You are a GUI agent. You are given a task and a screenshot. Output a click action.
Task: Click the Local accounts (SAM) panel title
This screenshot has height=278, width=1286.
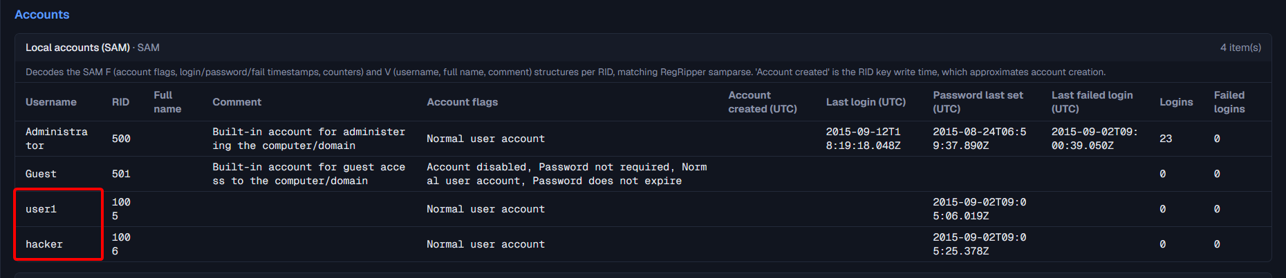[x=77, y=48]
